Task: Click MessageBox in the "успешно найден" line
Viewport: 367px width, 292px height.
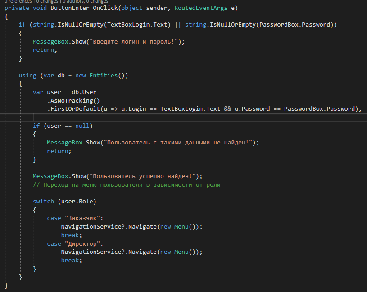Action: pyautogui.click(x=50, y=176)
